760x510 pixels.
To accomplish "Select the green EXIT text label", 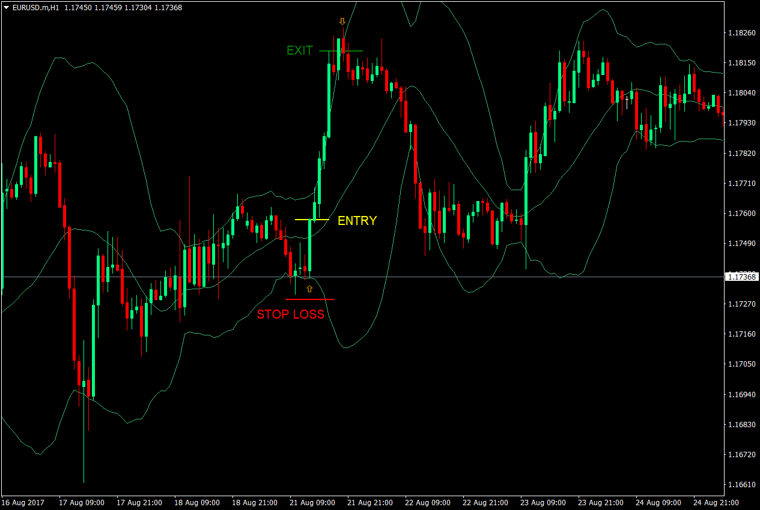I will click(300, 50).
